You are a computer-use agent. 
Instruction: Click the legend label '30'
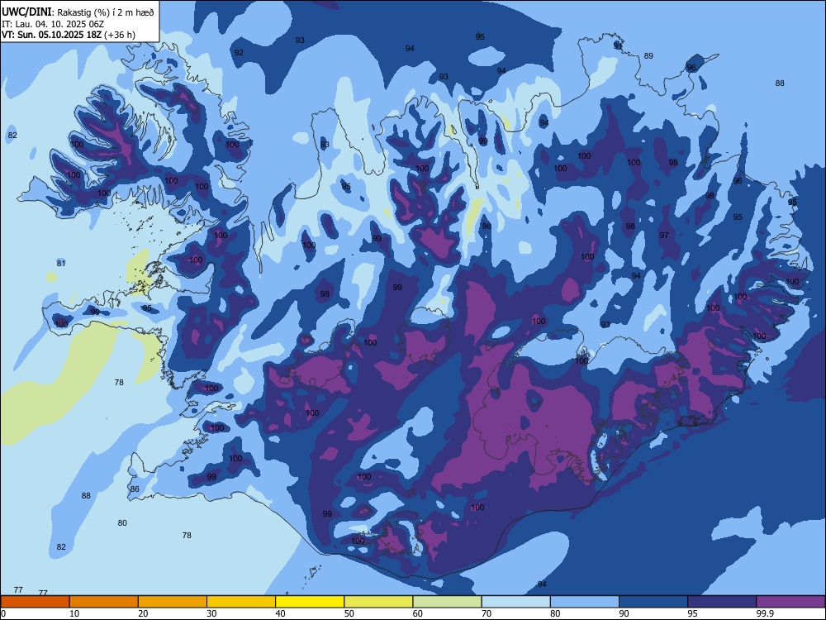(211, 613)
